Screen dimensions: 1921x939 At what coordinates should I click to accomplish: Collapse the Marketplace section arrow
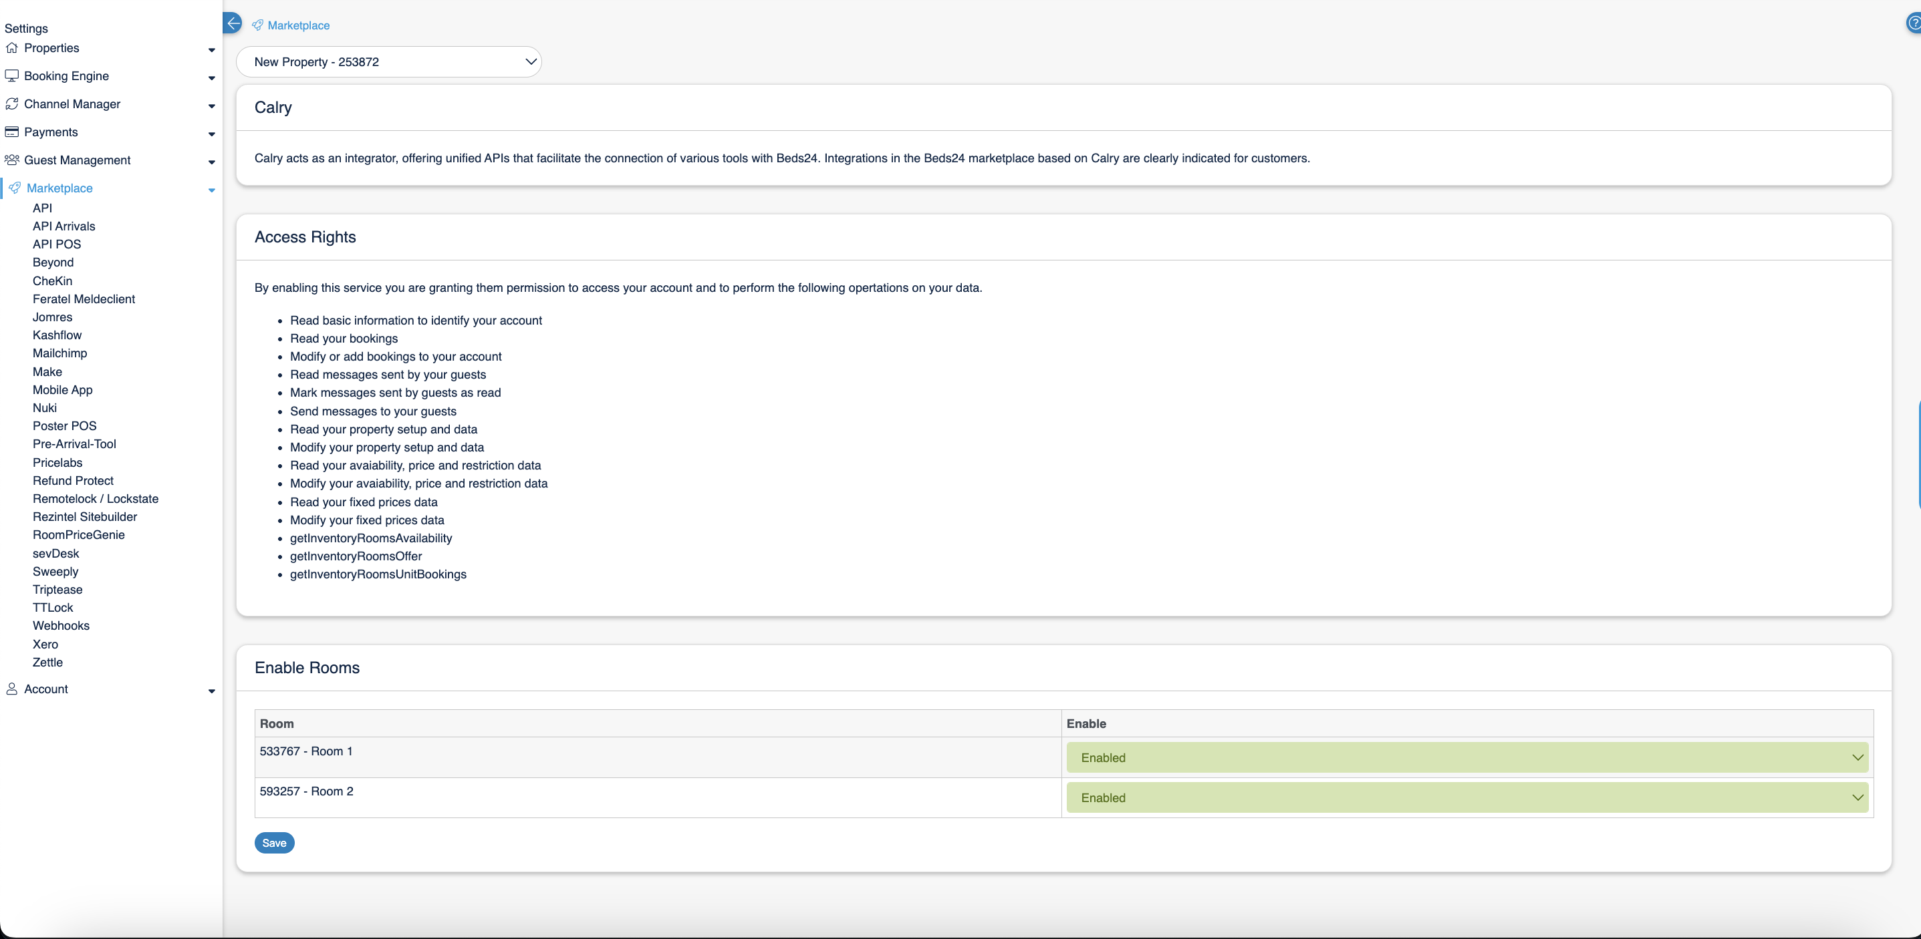pyautogui.click(x=212, y=190)
